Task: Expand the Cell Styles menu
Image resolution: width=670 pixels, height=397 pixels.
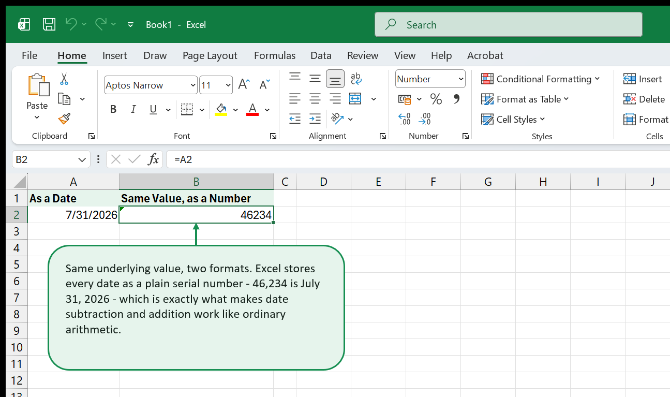Action: [x=513, y=119]
